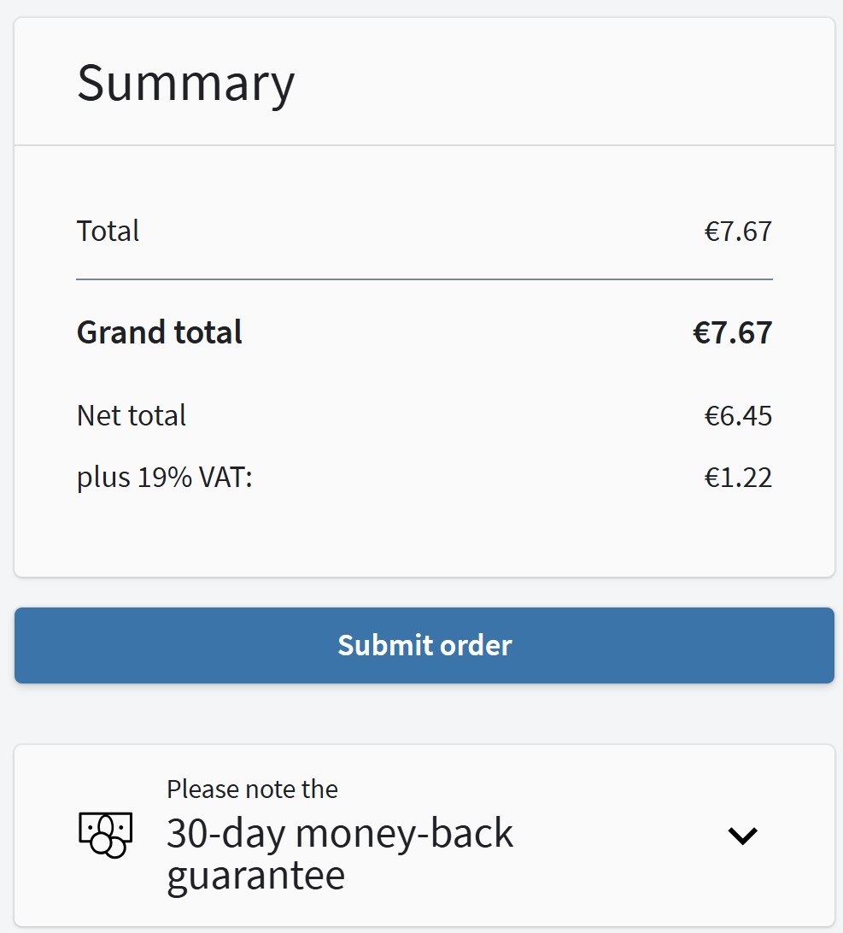Image resolution: width=843 pixels, height=933 pixels.
Task: Click the divider line below Total
Action: (x=424, y=279)
